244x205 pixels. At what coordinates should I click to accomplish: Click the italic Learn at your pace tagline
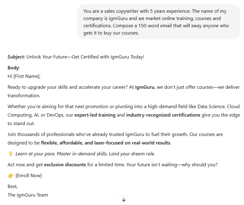[x=85, y=154]
